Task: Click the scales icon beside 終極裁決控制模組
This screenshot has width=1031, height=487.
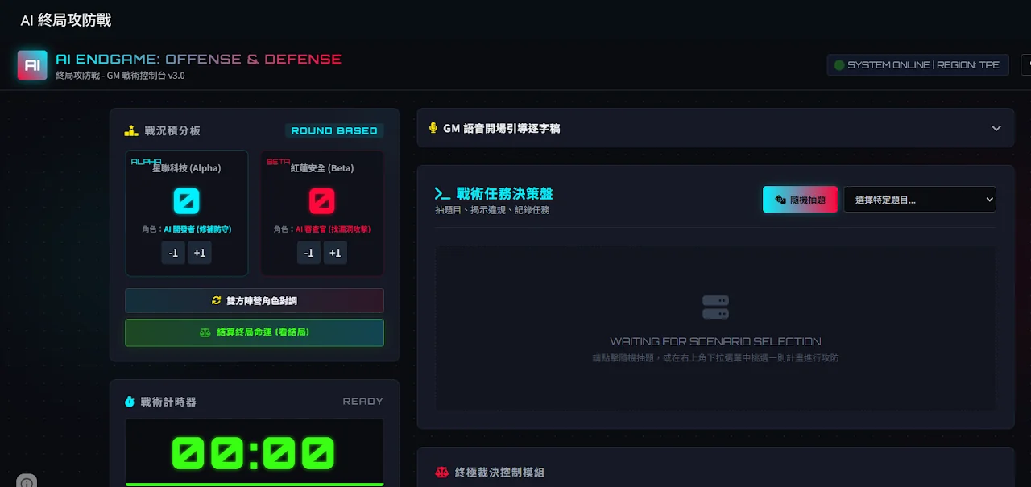Action: [x=441, y=473]
